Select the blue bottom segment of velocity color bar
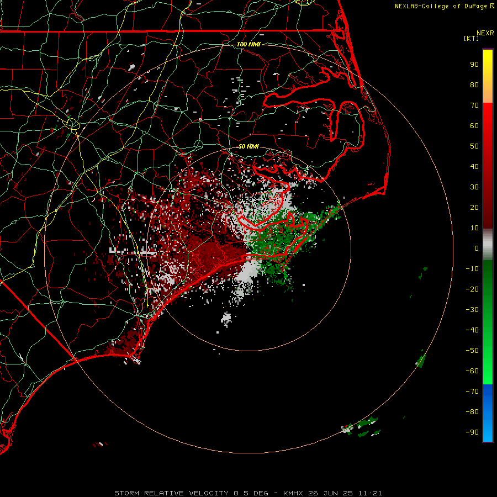 coord(488,413)
